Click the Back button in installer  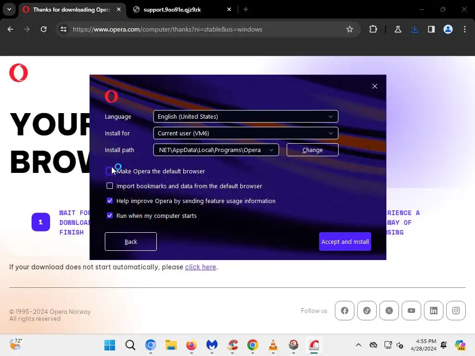point(130,242)
